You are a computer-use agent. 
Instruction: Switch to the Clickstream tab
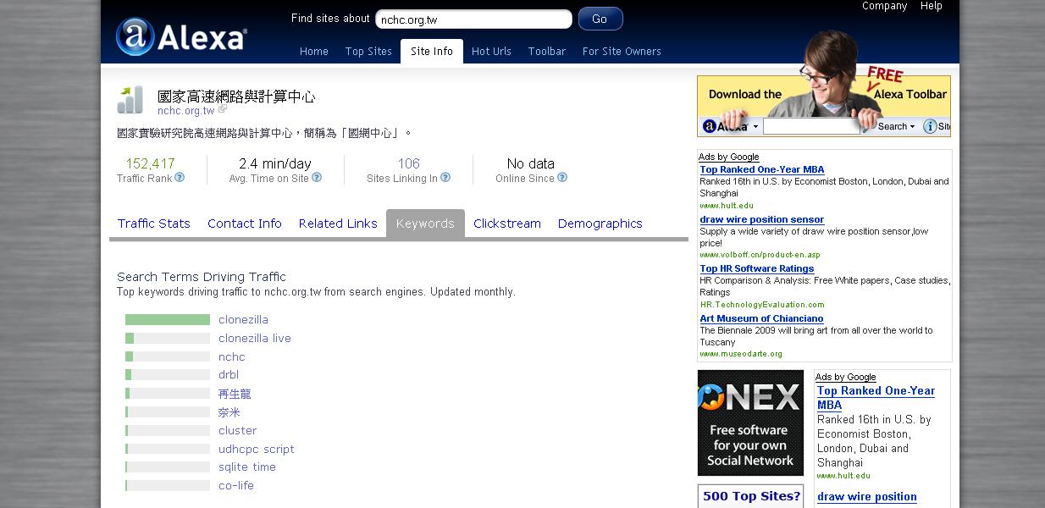point(507,224)
